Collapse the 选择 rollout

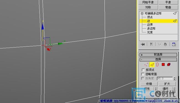tap(158, 59)
